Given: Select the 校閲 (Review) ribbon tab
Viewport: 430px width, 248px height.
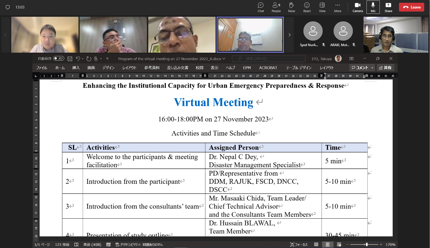Looking at the screenshot, I should 199,68.
